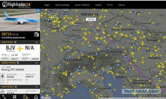
Task: Select the Ostrava airport pin
Action: point(144,29)
